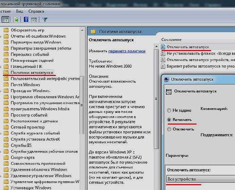235x190 pixels.
Task: Select Удаленное управление Windows folder
Action: [41, 176]
